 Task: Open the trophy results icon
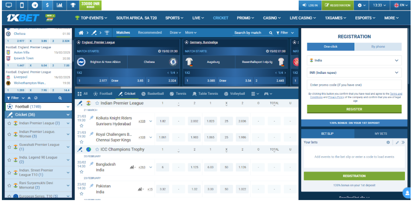point(73,5)
